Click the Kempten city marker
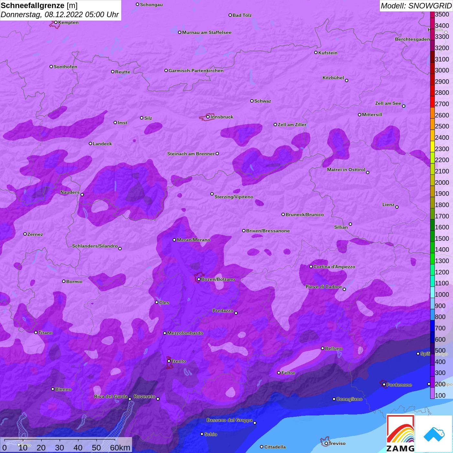The width and height of the screenshot is (453, 453). coord(56,22)
